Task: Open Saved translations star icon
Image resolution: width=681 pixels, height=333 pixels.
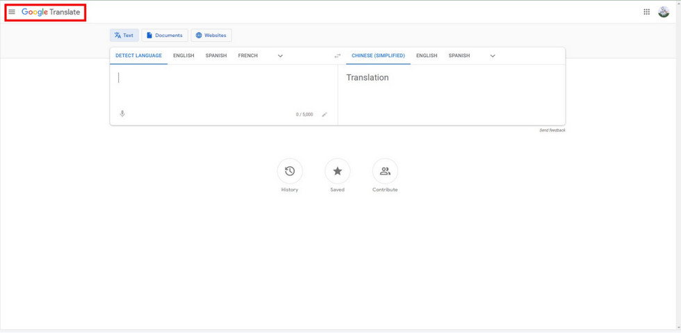Action: click(x=337, y=171)
